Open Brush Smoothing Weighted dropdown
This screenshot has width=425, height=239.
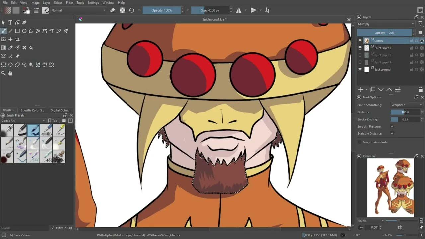pyautogui.click(x=407, y=105)
